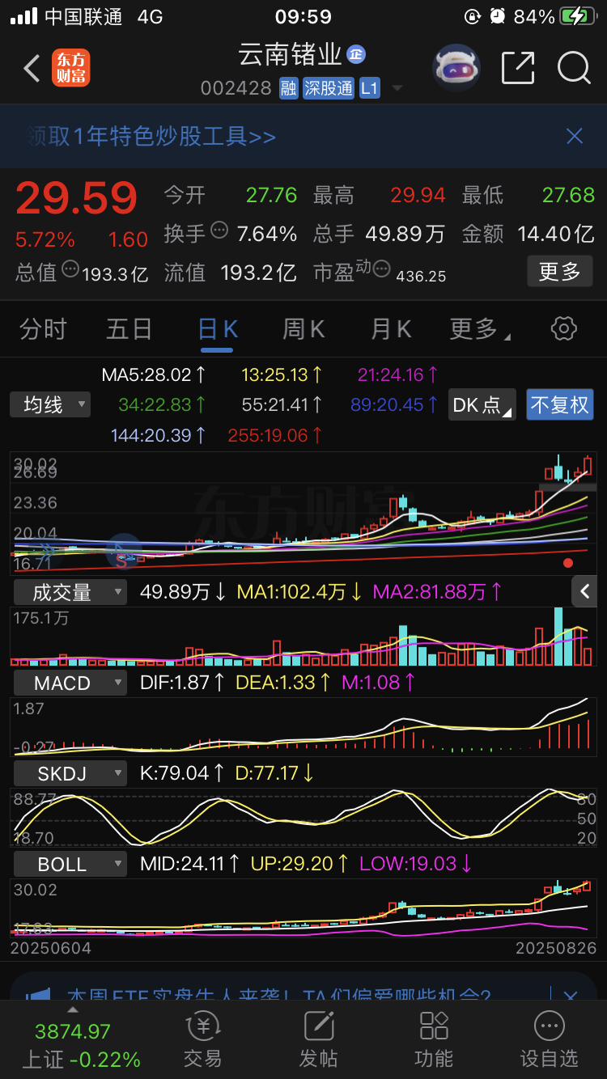The image size is (607, 1079).
Task: Tap the info icon beside 总值
Action: tap(71, 269)
